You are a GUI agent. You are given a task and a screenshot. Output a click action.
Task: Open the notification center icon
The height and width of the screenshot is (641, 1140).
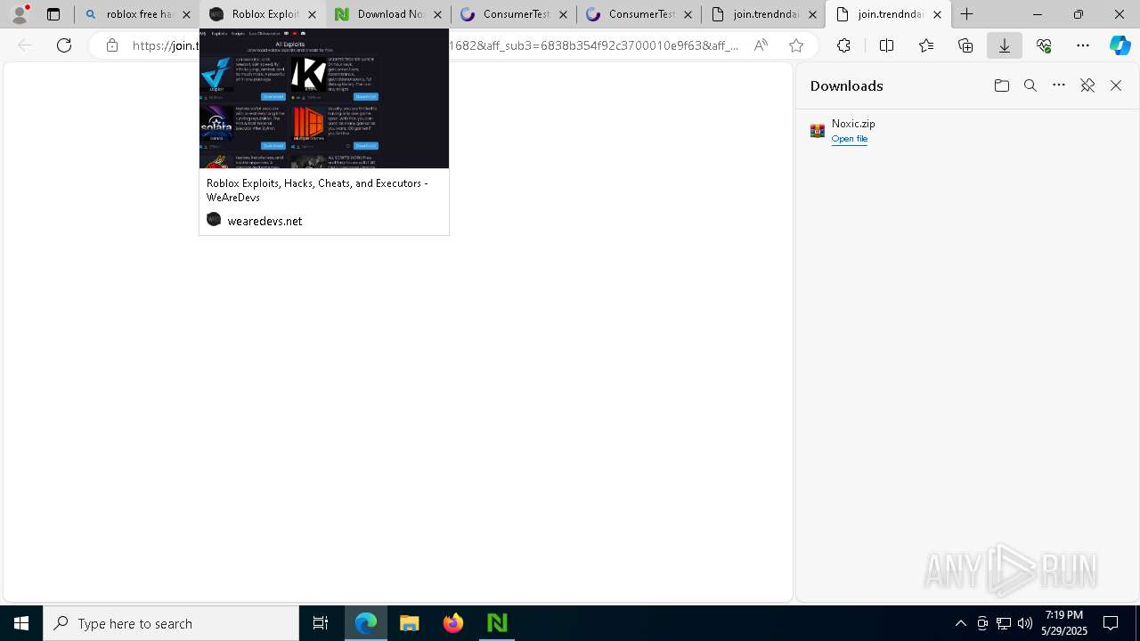pos(1111,623)
